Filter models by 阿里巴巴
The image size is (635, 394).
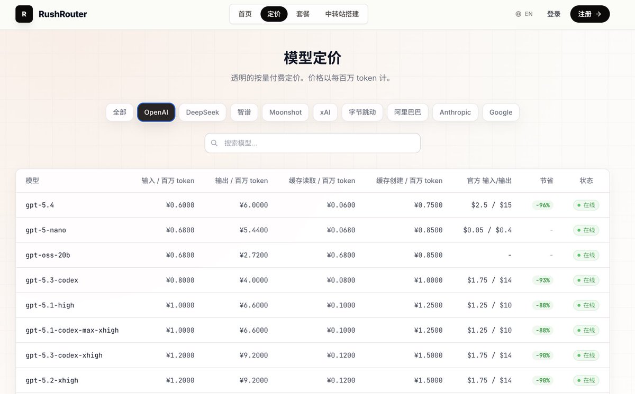click(407, 112)
